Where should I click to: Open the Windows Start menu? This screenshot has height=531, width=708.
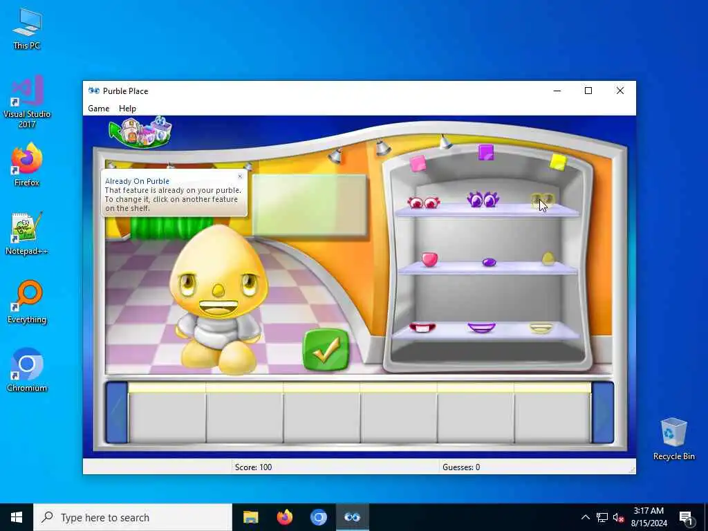[x=17, y=517]
